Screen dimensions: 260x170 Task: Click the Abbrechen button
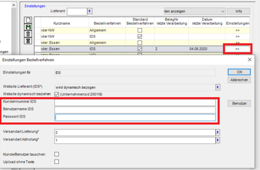point(239,80)
